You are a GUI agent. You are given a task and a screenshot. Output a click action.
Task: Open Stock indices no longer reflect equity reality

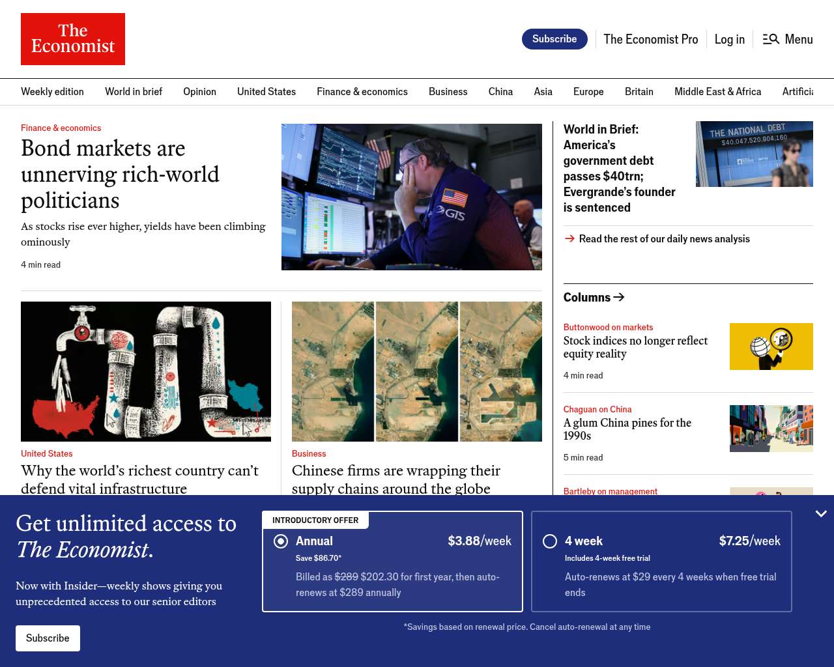click(635, 347)
